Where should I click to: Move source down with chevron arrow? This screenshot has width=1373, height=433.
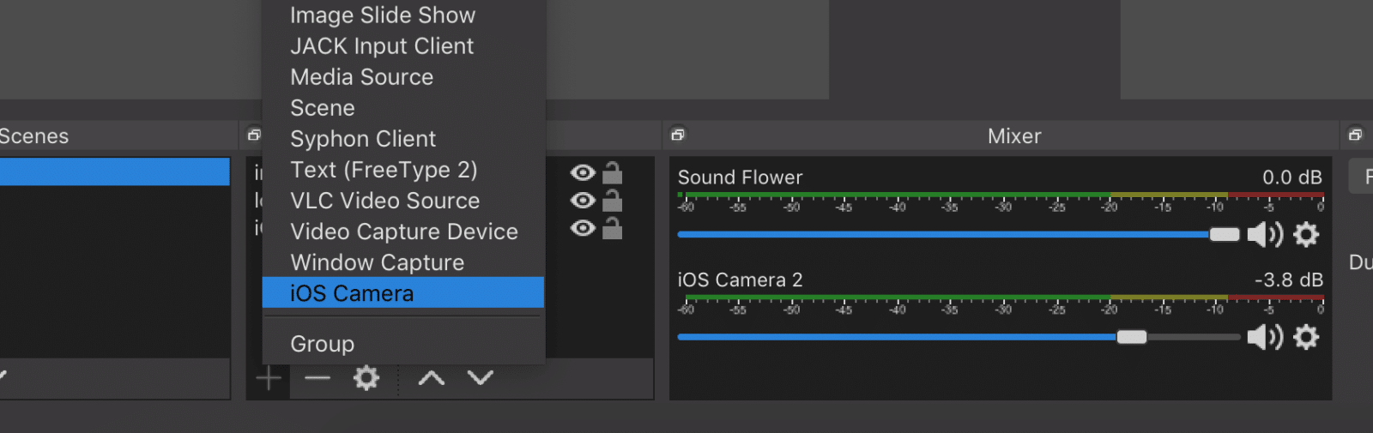480,378
